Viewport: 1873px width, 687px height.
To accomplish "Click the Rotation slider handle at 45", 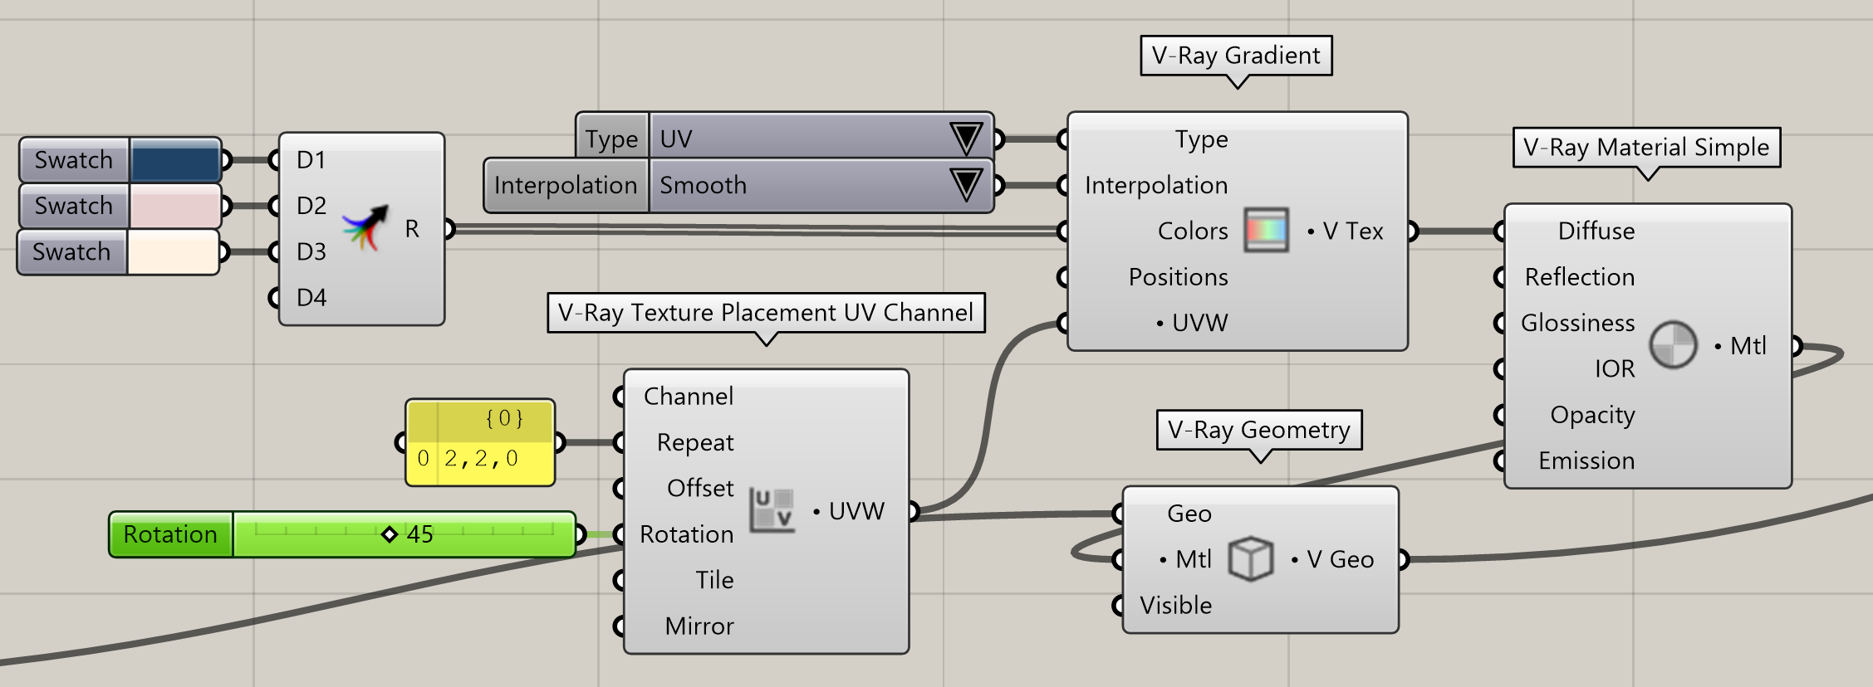I will point(389,534).
